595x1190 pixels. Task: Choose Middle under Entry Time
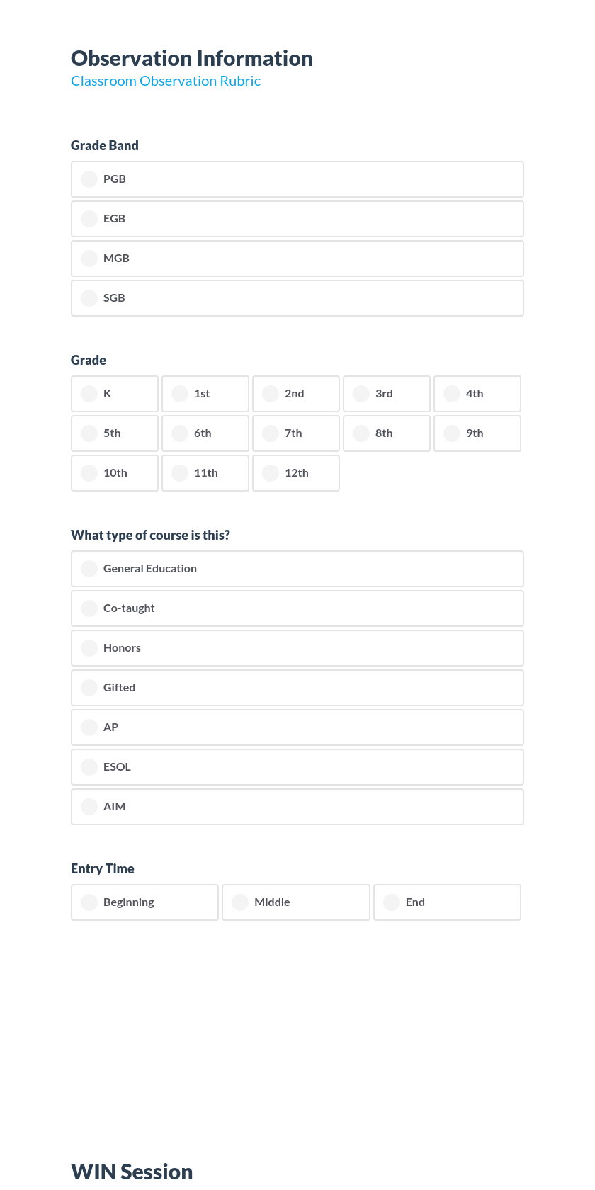coord(295,902)
